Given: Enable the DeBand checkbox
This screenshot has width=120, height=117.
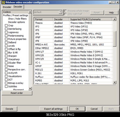Looking at the screenshot, I should (6, 42).
